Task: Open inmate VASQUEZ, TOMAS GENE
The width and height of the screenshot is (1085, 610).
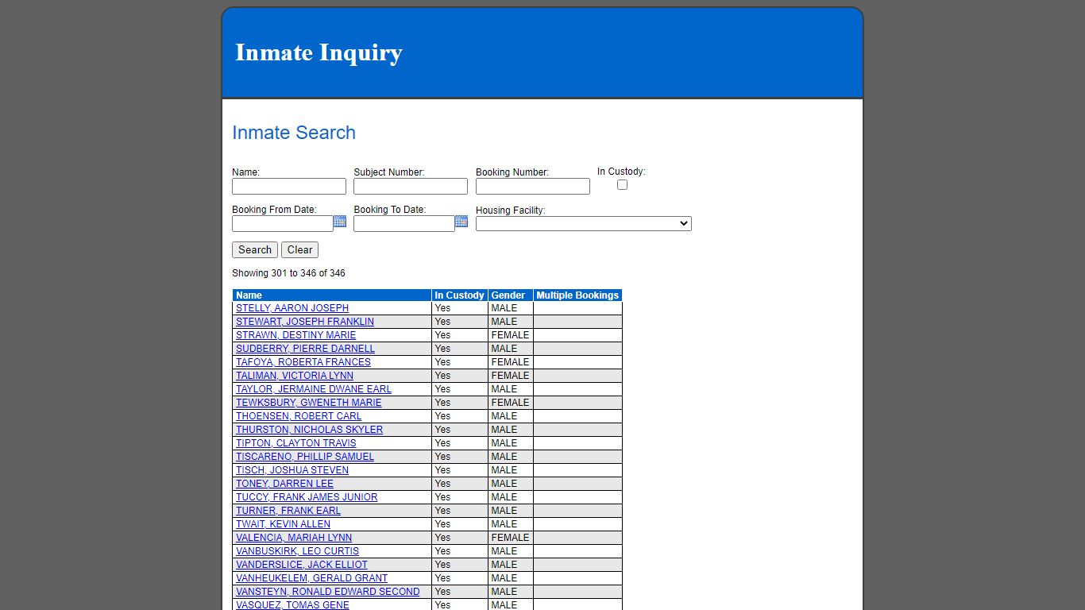Action: (292, 604)
